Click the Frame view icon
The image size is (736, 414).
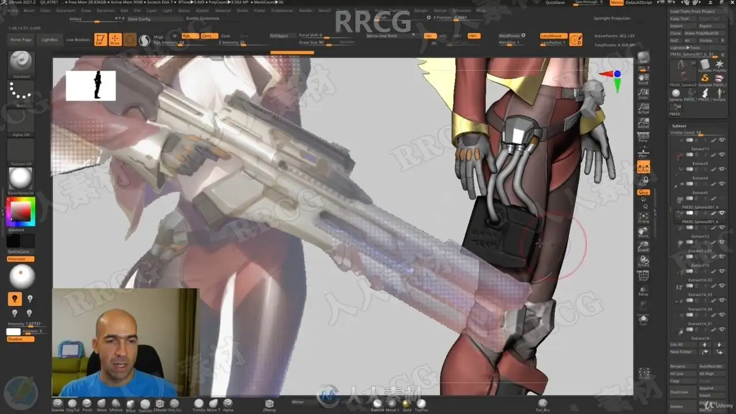click(x=643, y=217)
